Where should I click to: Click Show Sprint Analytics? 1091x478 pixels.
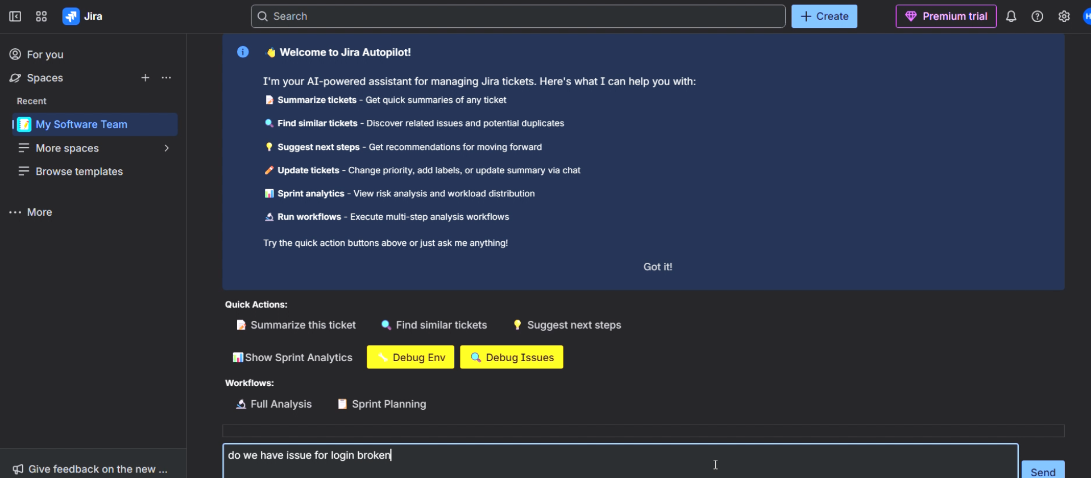(293, 358)
